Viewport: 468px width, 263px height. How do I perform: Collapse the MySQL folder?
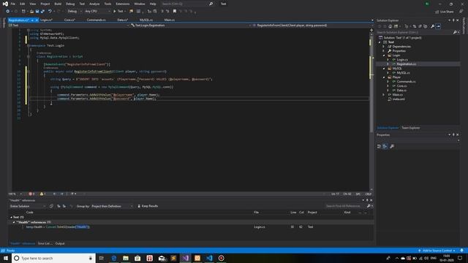click(384, 68)
